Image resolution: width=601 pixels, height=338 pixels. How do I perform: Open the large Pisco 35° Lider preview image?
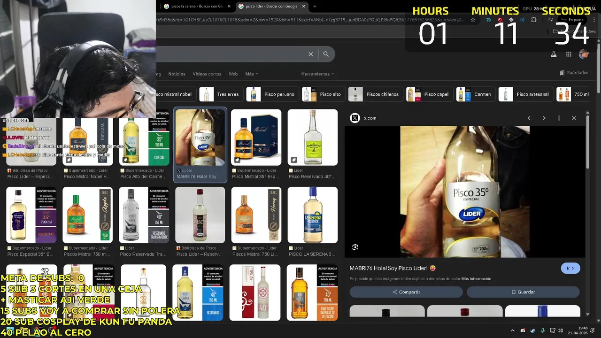point(465,192)
